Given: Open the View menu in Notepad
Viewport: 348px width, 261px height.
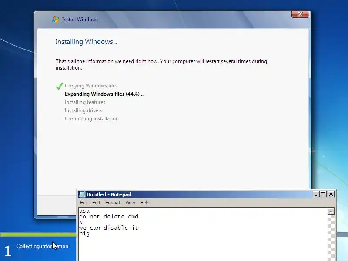Looking at the screenshot, I should pos(130,203).
